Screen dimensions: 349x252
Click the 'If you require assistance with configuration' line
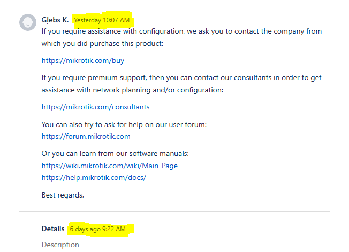[181, 31]
